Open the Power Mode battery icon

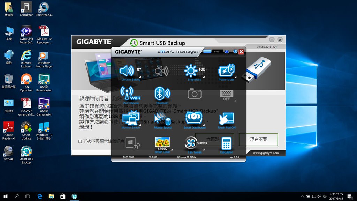pos(226,70)
